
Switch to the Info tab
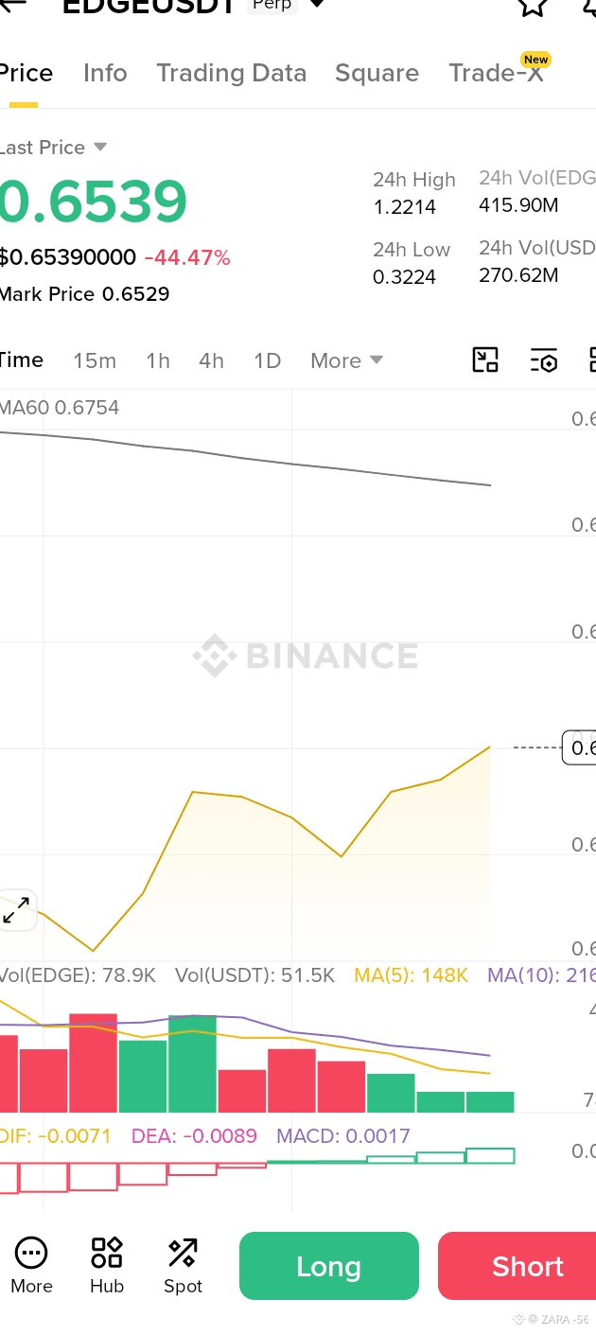(105, 73)
